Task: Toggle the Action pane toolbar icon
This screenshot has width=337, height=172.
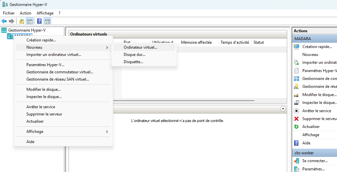Action: tap(47, 21)
